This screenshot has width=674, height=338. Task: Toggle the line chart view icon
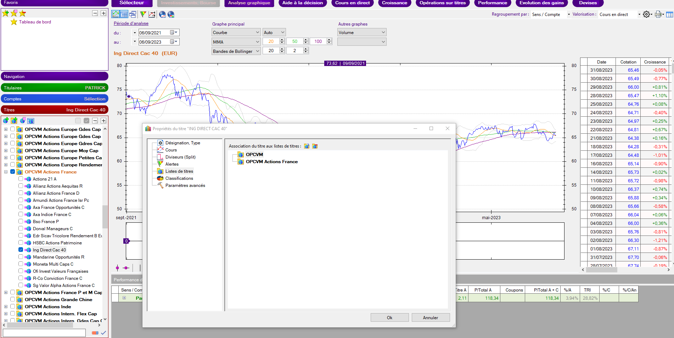pyautogui.click(x=116, y=14)
